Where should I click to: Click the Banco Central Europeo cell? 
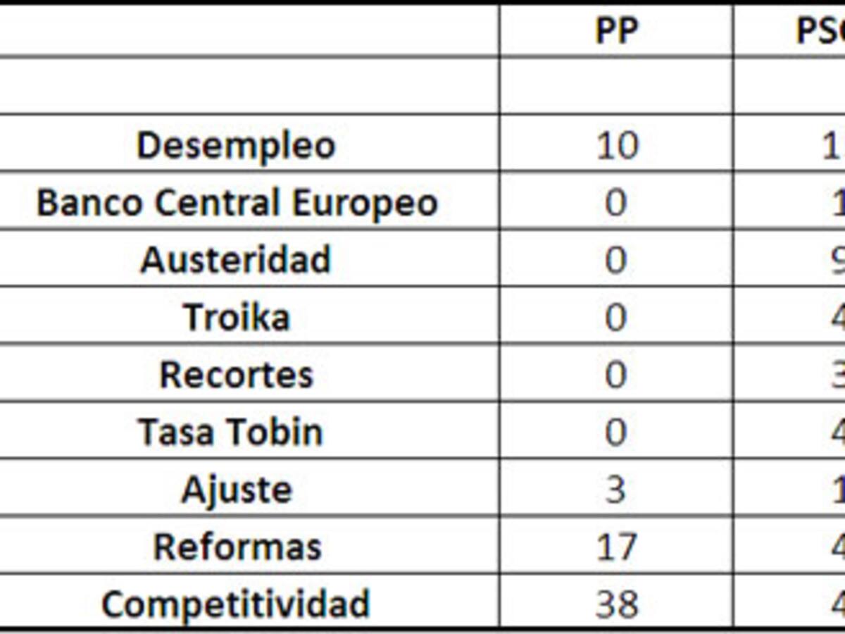[237, 203]
